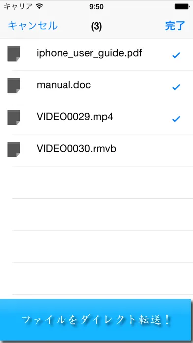This screenshot has height=343, width=193.
Task: Choose the VIDEO0029.mp4 file name
Action: tap(75, 117)
